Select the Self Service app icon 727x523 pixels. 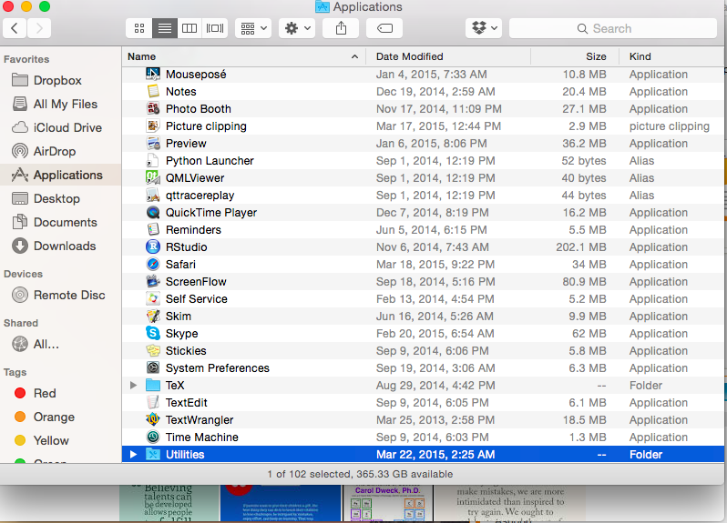coord(153,298)
